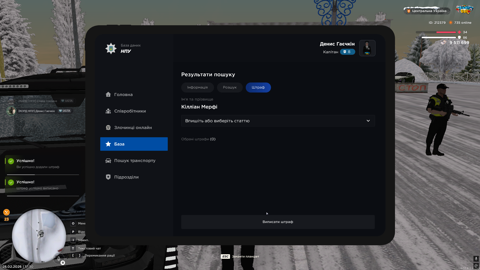Click the orange crossed utensils hunger icon
480x270 pixels.
(6, 212)
